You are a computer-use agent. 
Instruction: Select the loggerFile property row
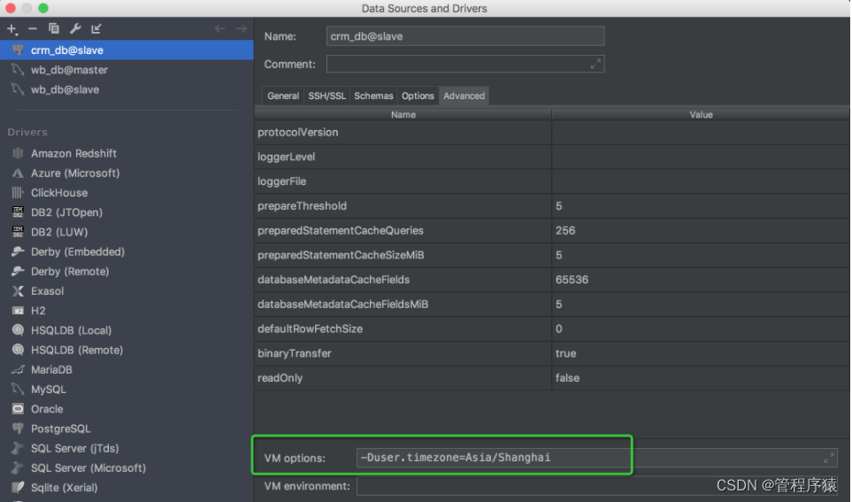tap(552, 181)
